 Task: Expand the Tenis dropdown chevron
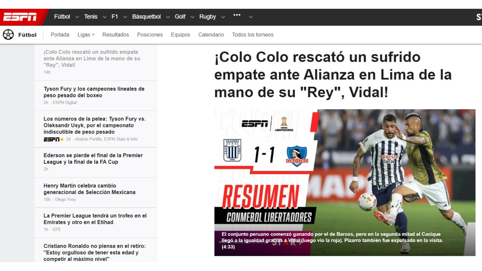[x=104, y=17]
